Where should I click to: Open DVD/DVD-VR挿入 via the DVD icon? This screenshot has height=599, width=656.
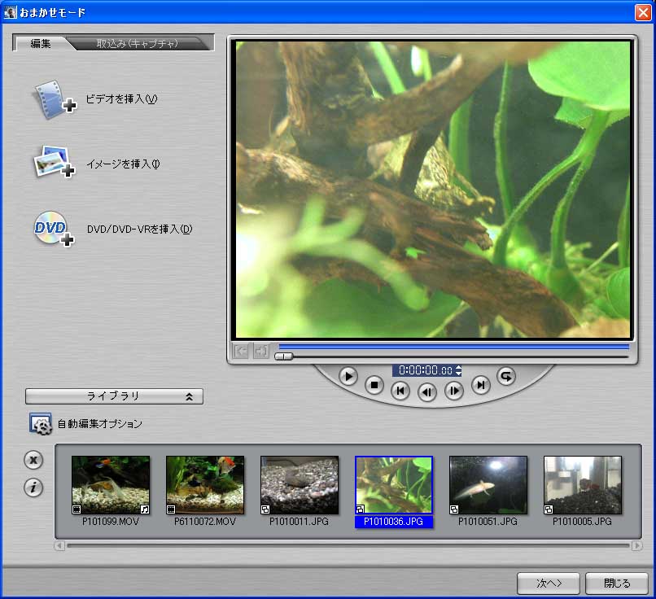pos(51,228)
